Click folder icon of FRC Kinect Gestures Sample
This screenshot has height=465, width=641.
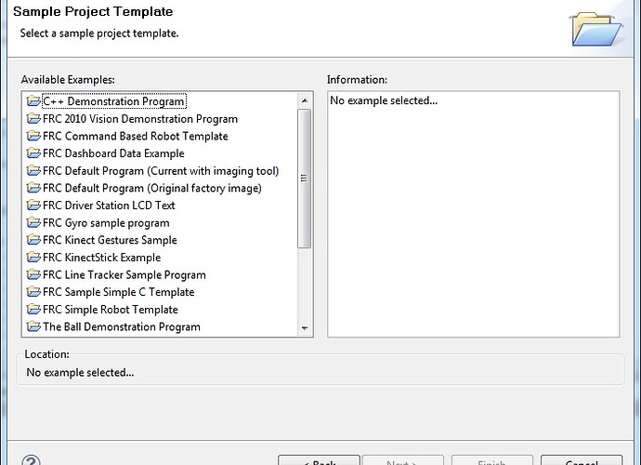click(33, 240)
